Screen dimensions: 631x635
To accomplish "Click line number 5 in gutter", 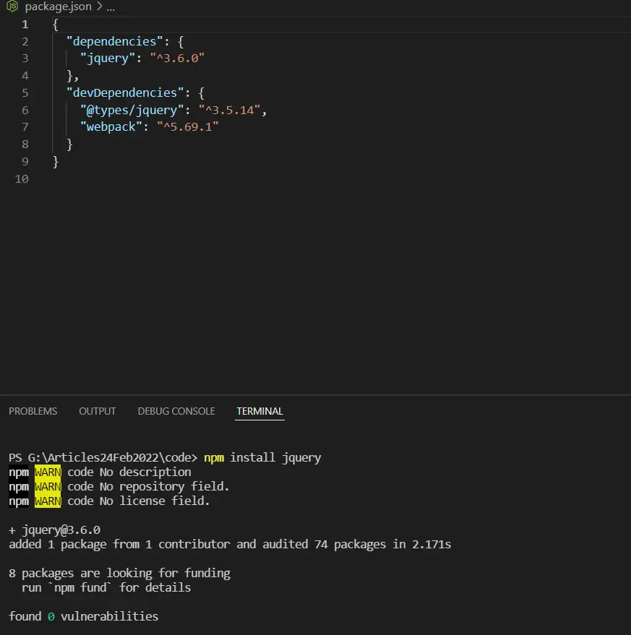I will 25,92.
